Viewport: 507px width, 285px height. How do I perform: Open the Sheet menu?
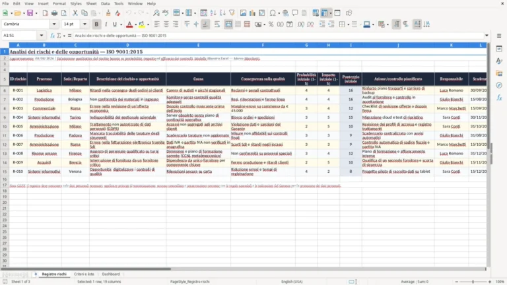91,3
